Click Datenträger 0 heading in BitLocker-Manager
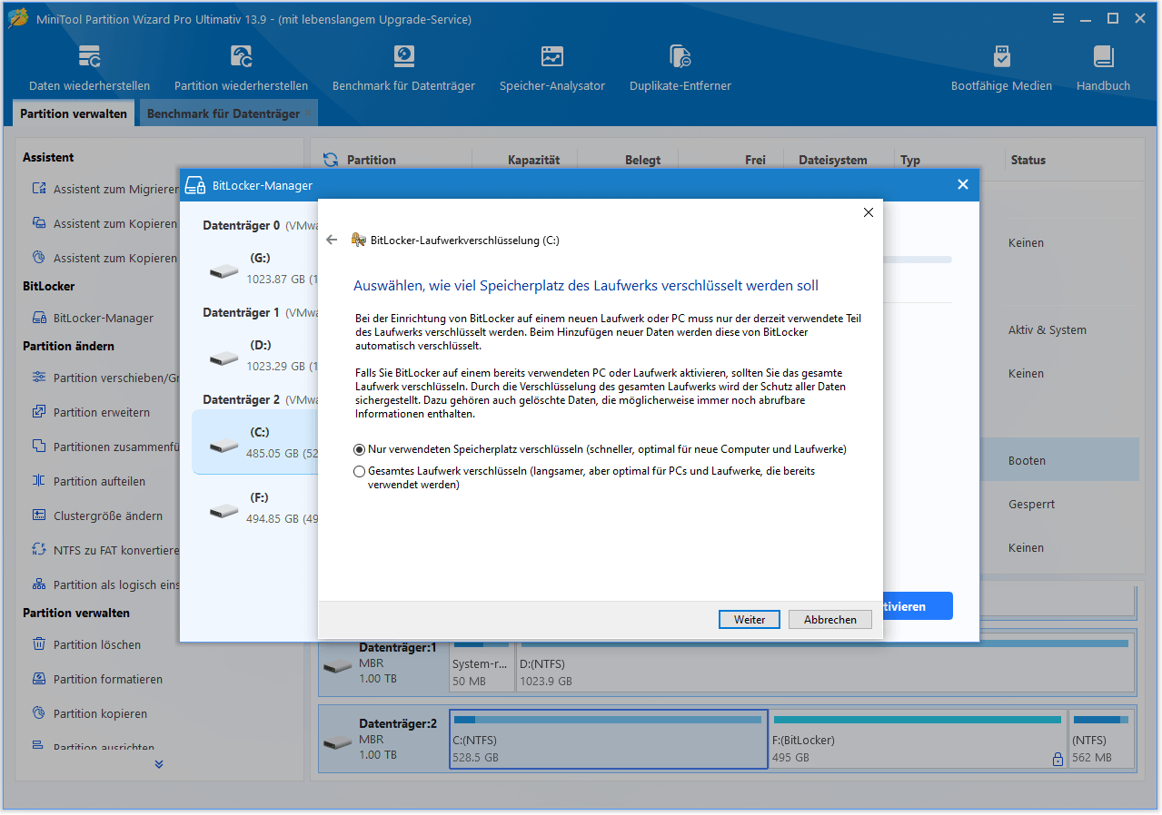The height and width of the screenshot is (815, 1162). pyautogui.click(x=241, y=225)
